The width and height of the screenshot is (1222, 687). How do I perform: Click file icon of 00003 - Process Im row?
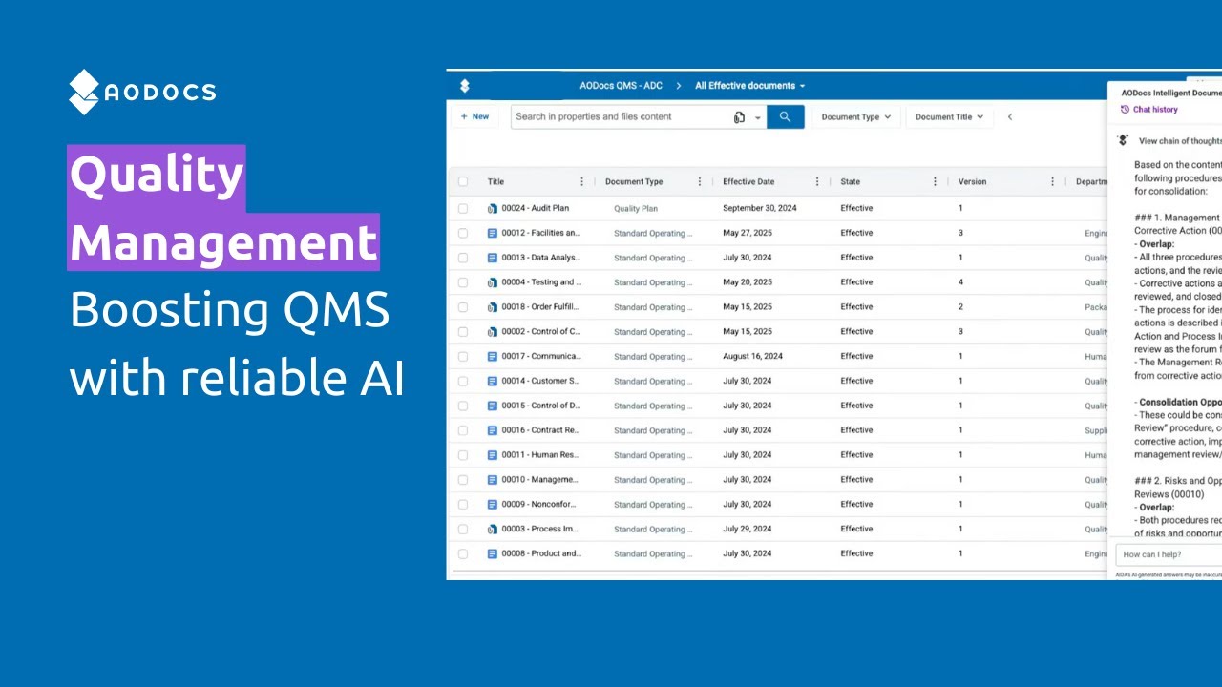coord(493,529)
